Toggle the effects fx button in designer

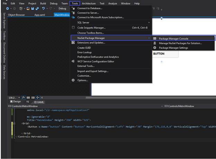point(24,98)
